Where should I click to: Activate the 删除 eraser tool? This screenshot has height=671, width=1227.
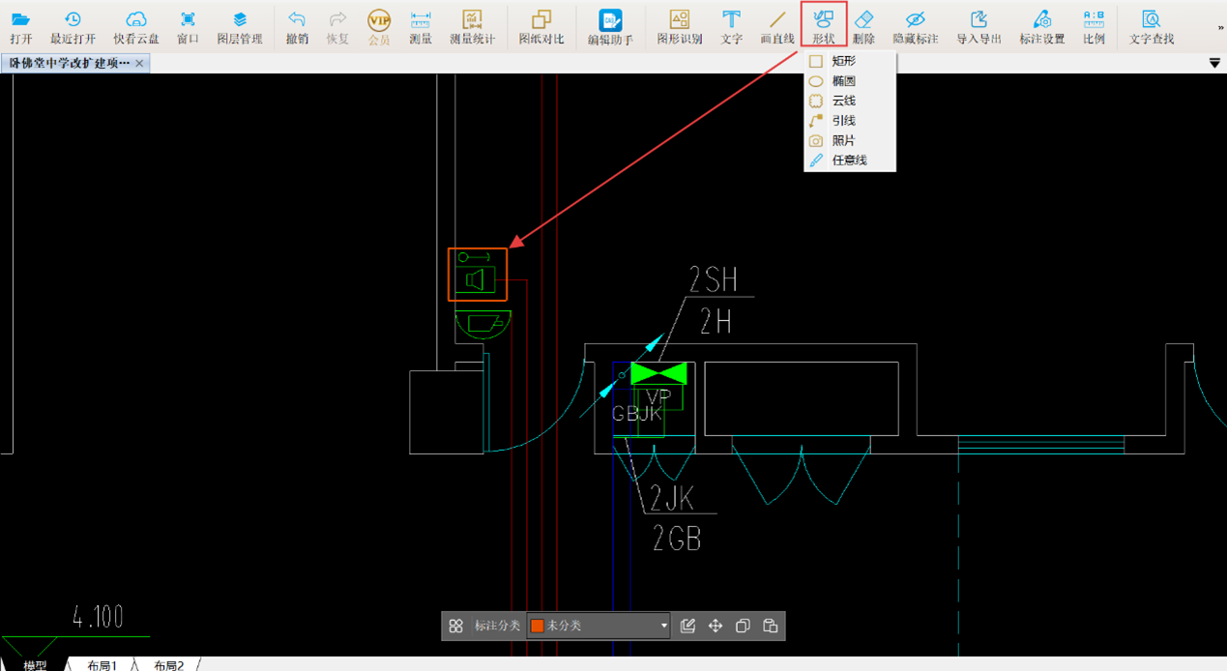click(863, 26)
